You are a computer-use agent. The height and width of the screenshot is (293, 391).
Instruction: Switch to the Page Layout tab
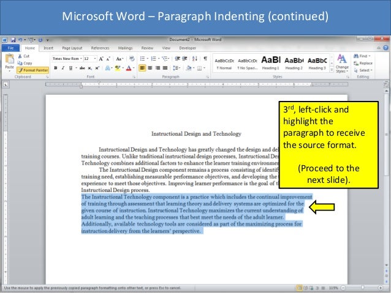[72, 48]
